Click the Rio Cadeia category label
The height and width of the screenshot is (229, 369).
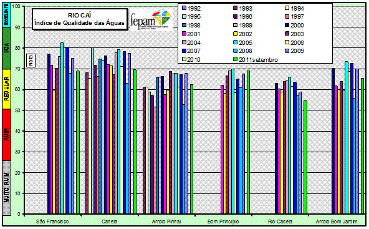pos(280,222)
